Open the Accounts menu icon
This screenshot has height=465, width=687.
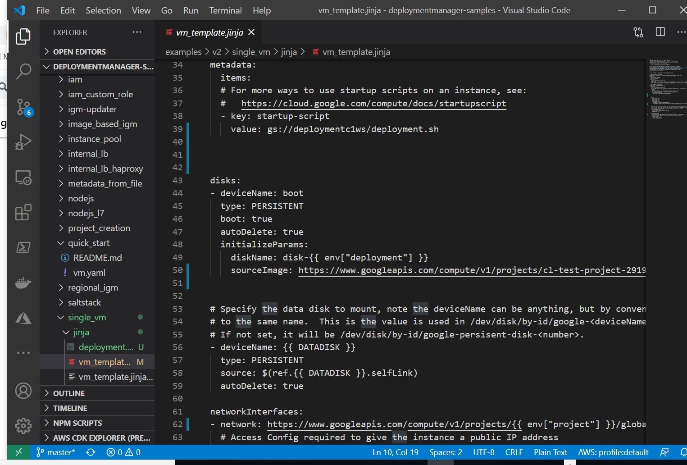pos(23,390)
